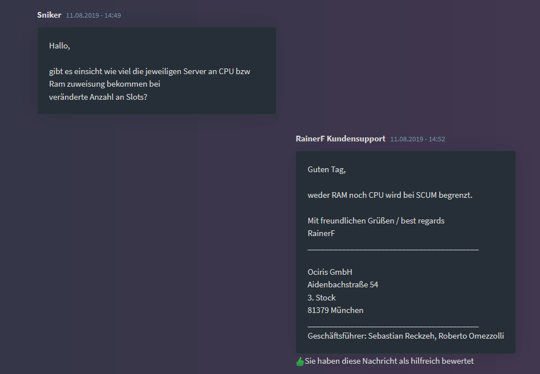Image resolution: width=540 pixels, height=374 pixels.
Task: Click the "81379 München" postal line
Action: (x=335, y=310)
